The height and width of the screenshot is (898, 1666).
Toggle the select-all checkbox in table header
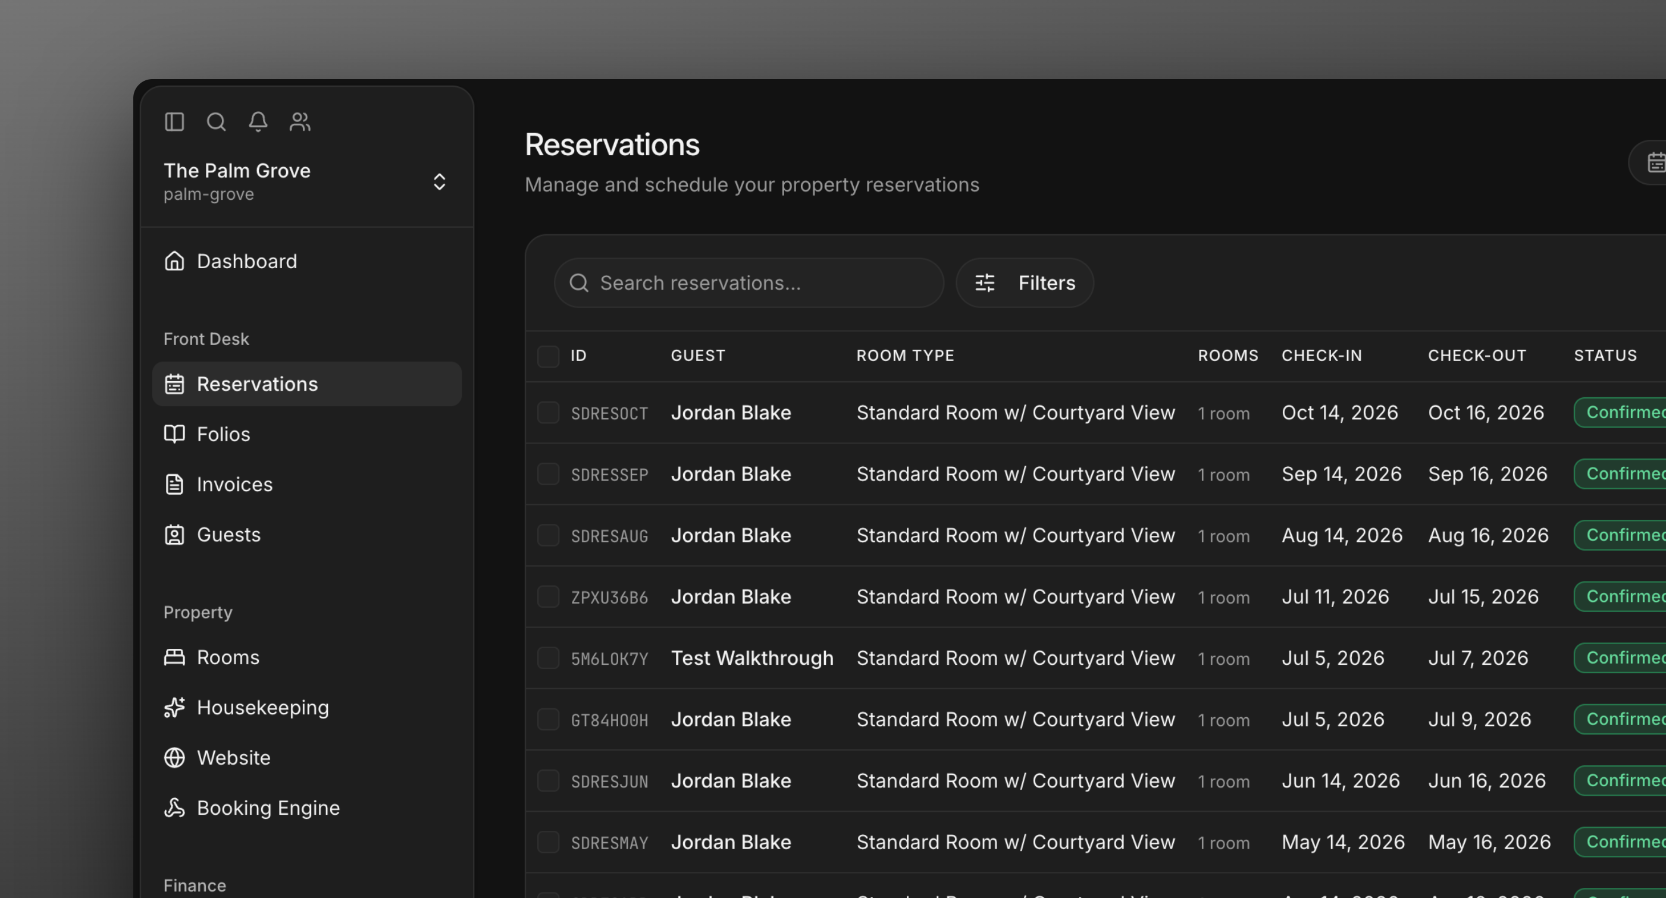click(548, 356)
